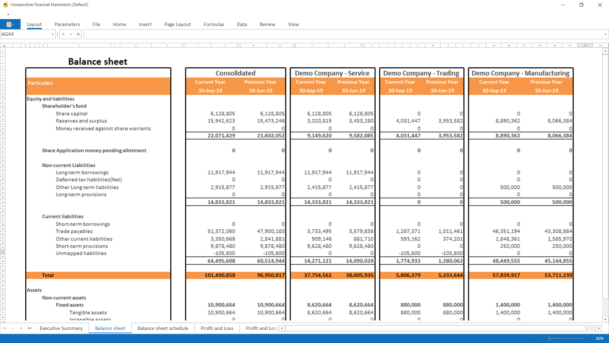Select the Parameters ribbon tab
This screenshot has width=609, height=343.
point(67,24)
